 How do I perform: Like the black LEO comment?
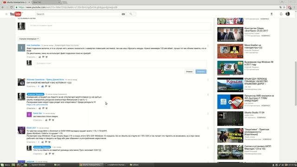point(42,142)
